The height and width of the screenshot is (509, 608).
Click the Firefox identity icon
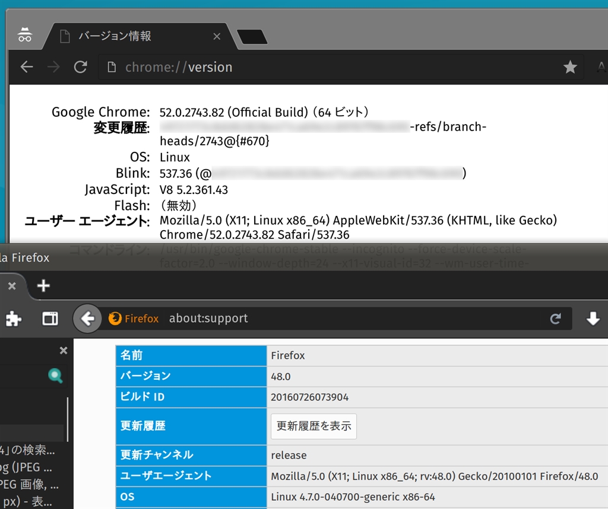pyautogui.click(x=134, y=319)
